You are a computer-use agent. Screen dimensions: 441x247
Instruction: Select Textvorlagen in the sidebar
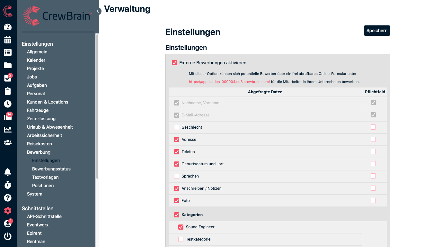(x=45, y=177)
